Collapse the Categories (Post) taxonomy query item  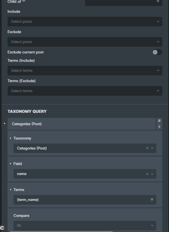point(82,124)
